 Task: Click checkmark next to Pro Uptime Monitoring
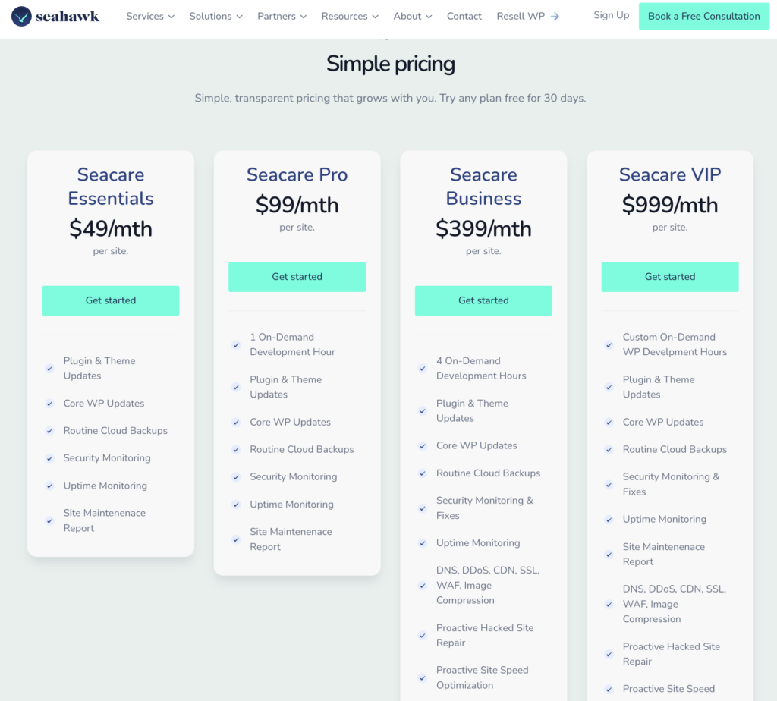tap(236, 505)
